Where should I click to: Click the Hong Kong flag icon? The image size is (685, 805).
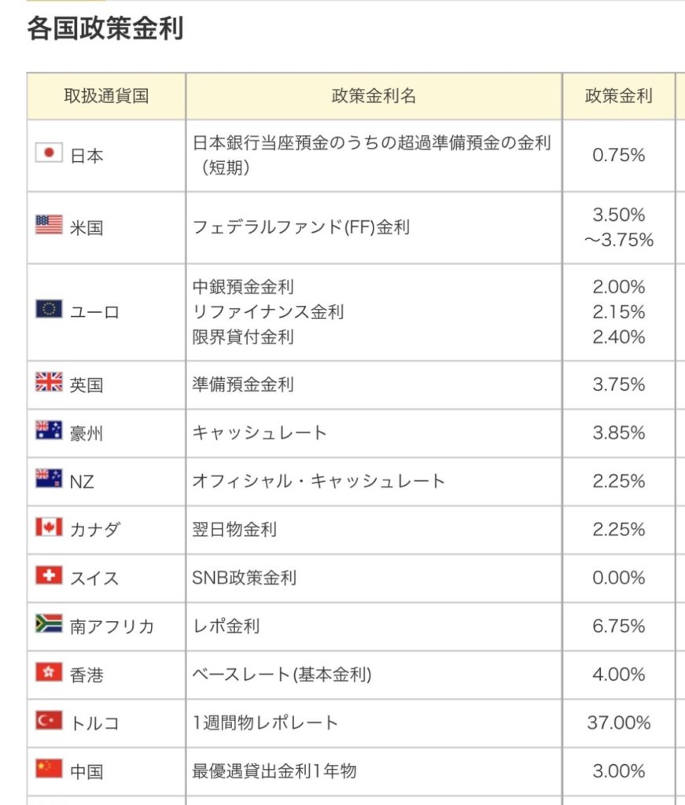click(49, 672)
